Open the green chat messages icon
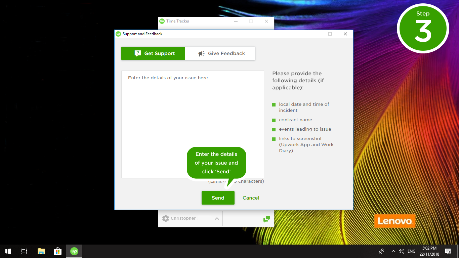 [266, 219]
